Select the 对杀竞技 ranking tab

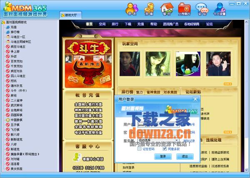tap(170, 92)
